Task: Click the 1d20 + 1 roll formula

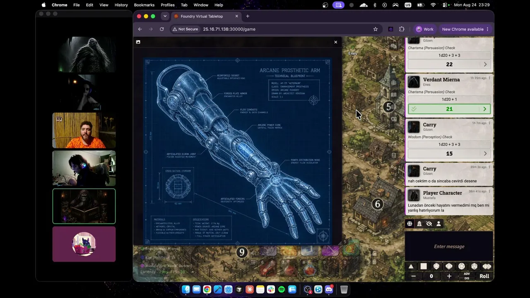Action: tap(449, 99)
